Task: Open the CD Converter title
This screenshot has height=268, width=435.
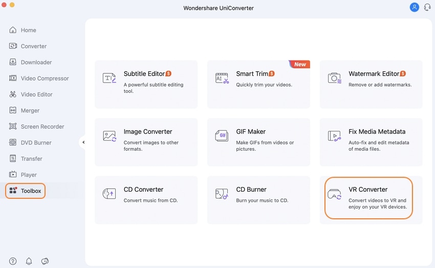Action: 143,190
